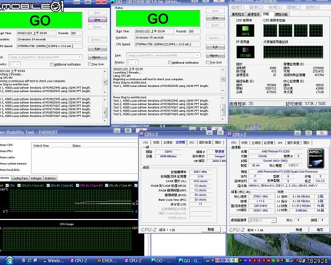331x265 pixels.
Task: Click Duration field in left ORTHOS window
Action: [50, 39]
